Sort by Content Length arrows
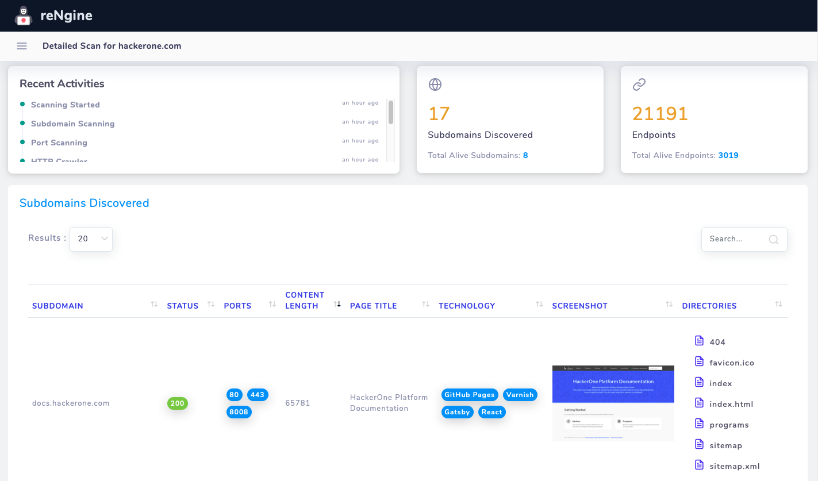This screenshot has height=481, width=818. point(337,304)
